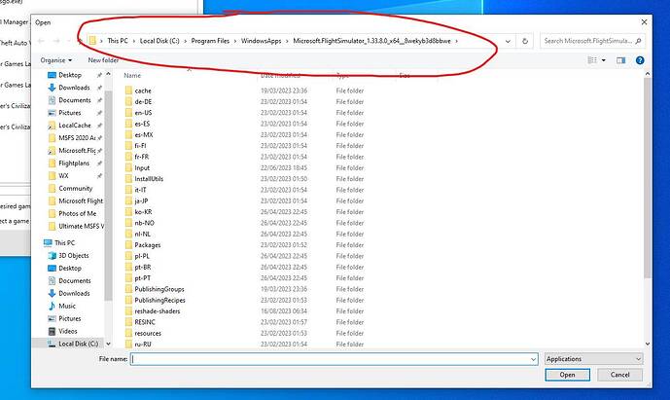Image resolution: width=670 pixels, height=400 pixels.
Task: Jump to Program Files breadcrumb
Action: [x=210, y=41]
